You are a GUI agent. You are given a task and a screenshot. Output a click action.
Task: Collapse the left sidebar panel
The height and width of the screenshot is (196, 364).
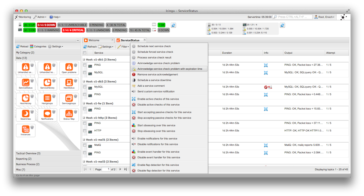(x=78, y=40)
